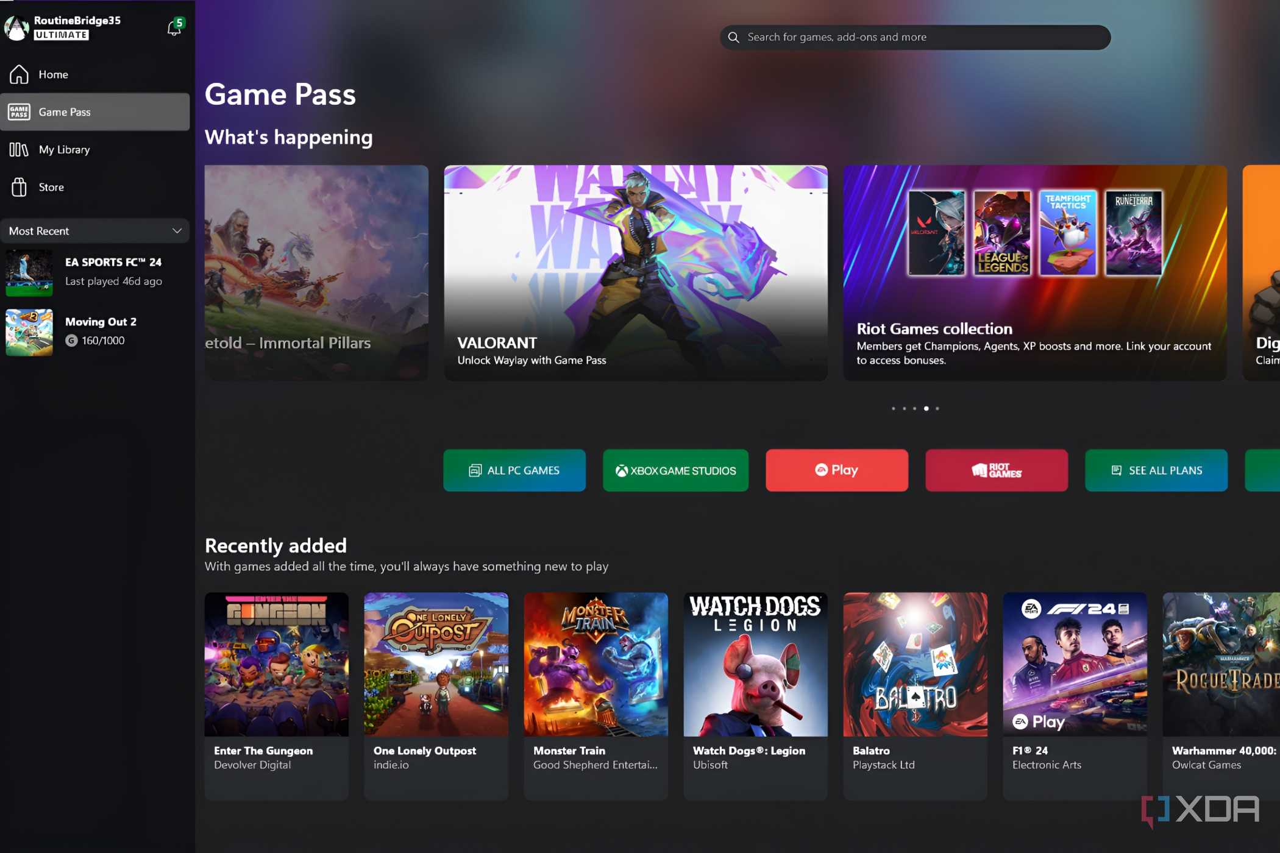Click the EA Play badge on F1 24 cover
Screen dimensions: 1280x853
click(x=1039, y=722)
